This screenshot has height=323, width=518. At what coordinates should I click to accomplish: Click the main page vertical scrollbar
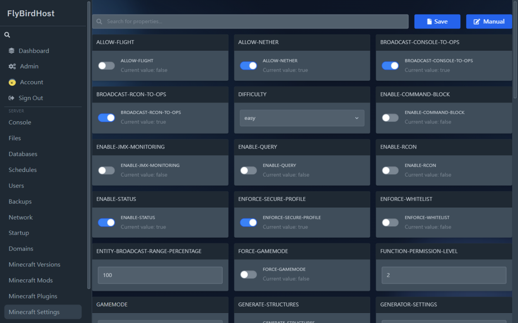pyautogui.click(x=515, y=50)
